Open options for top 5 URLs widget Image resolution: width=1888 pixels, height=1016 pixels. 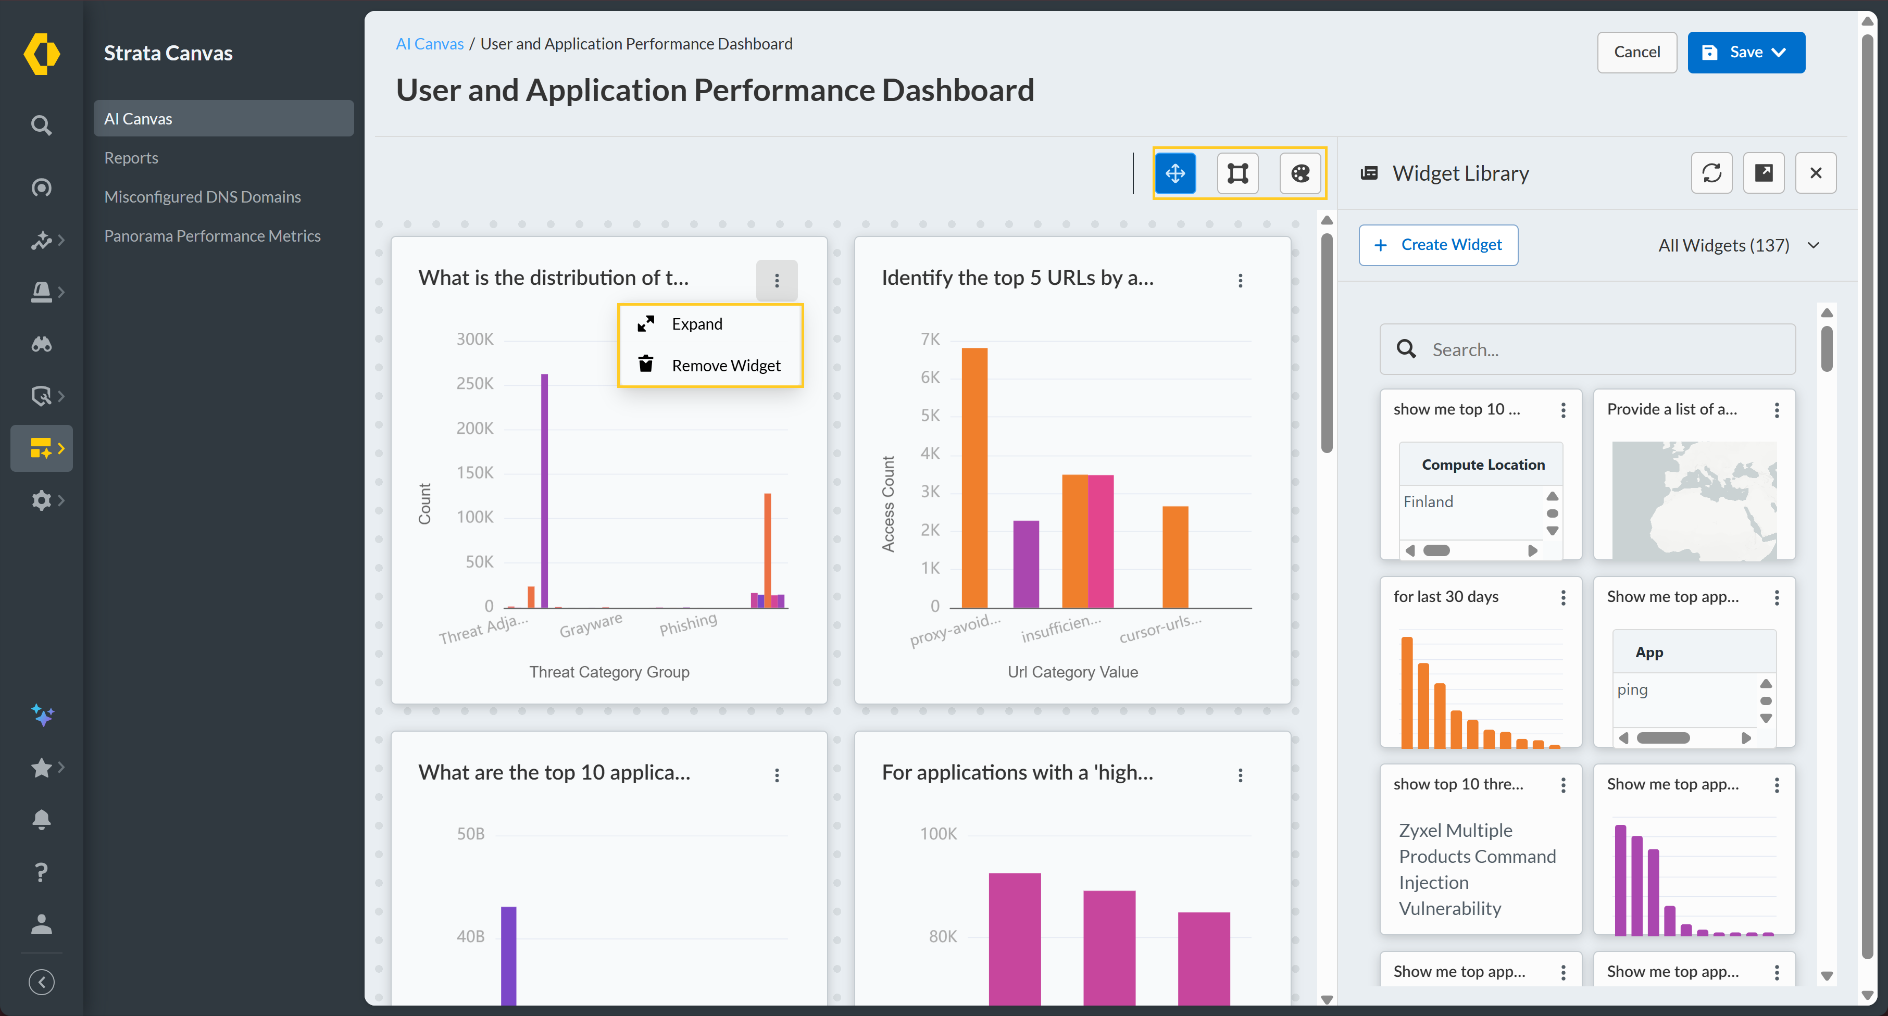[1240, 281]
